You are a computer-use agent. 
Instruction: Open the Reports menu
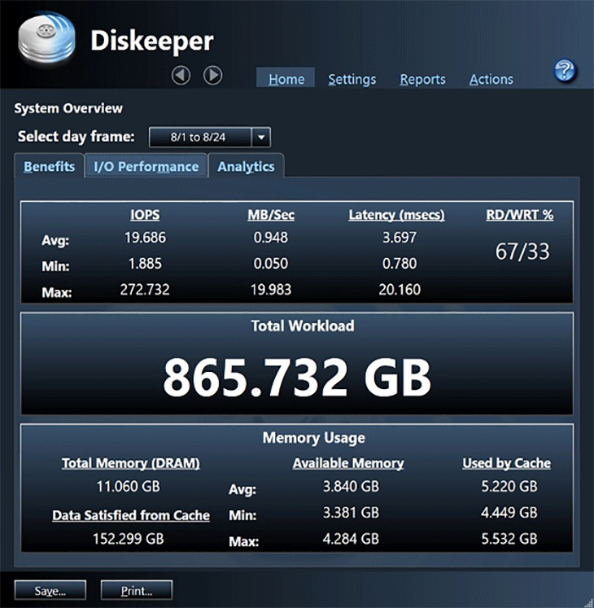422,79
